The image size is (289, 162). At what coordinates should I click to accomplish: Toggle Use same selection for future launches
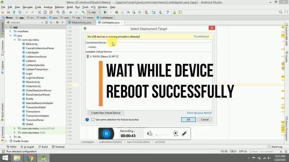coord(93,120)
